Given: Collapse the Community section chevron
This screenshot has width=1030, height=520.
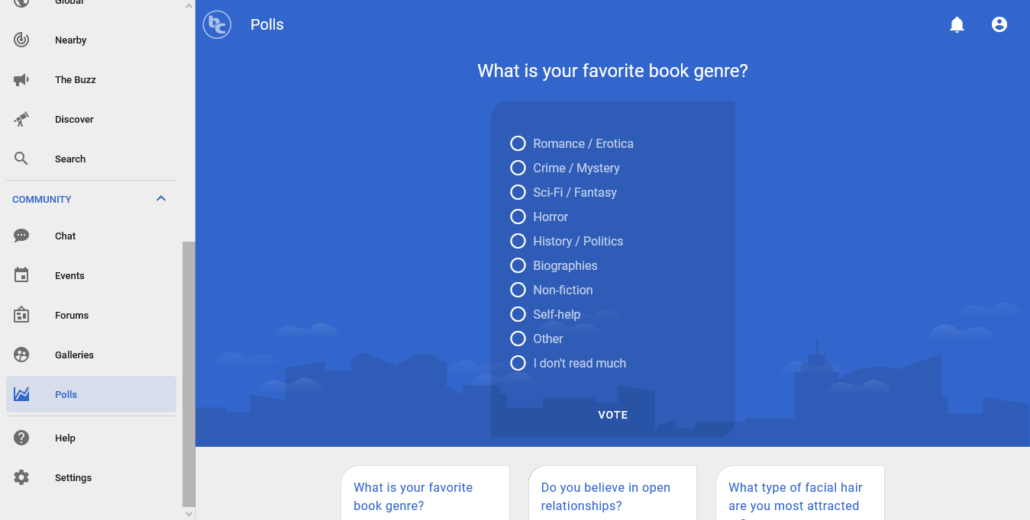Looking at the screenshot, I should [161, 198].
